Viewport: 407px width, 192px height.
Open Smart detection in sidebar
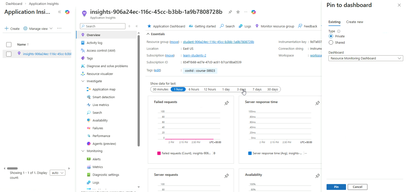coord(104,97)
